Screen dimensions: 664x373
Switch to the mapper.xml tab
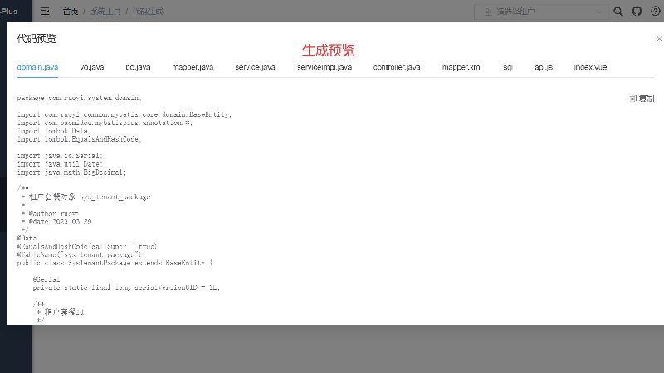pyautogui.click(x=462, y=67)
